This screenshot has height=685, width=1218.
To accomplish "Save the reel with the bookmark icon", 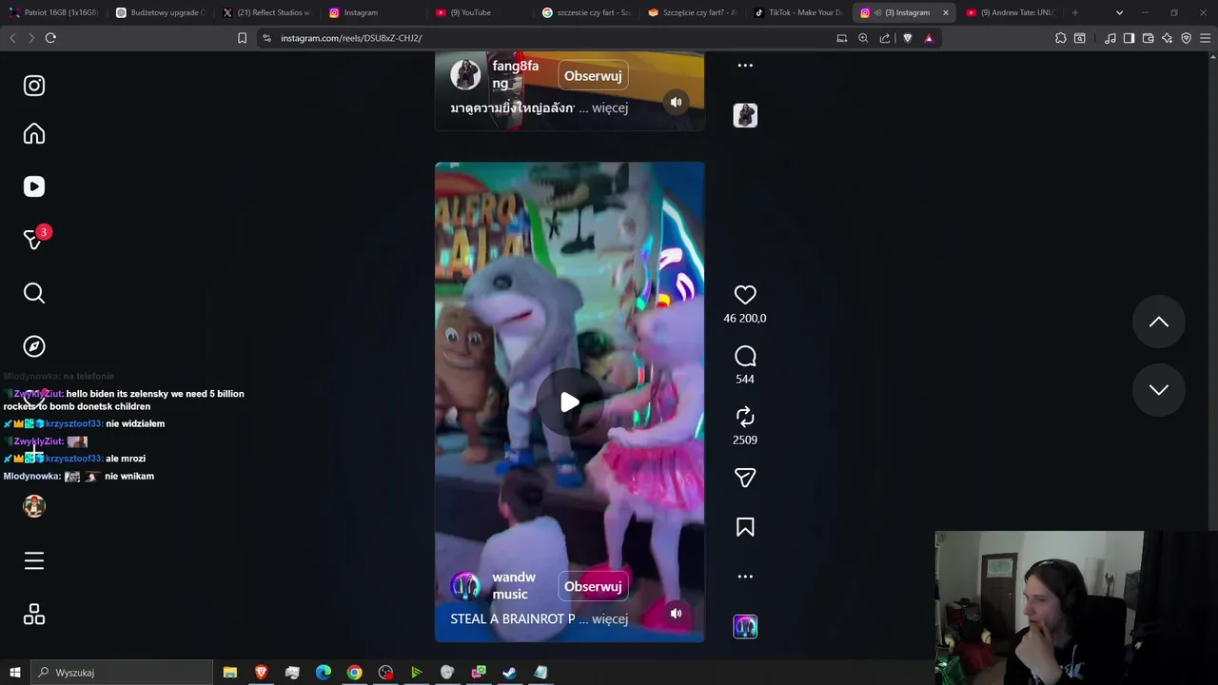I will (x=745, y=527).
